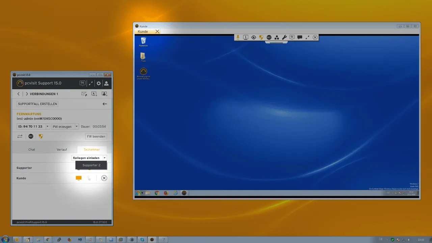Screen dimensions: 432x243
Task: Click the help bubble on remote toolbar
Action: pyautogui.click(x=292, y=37)
